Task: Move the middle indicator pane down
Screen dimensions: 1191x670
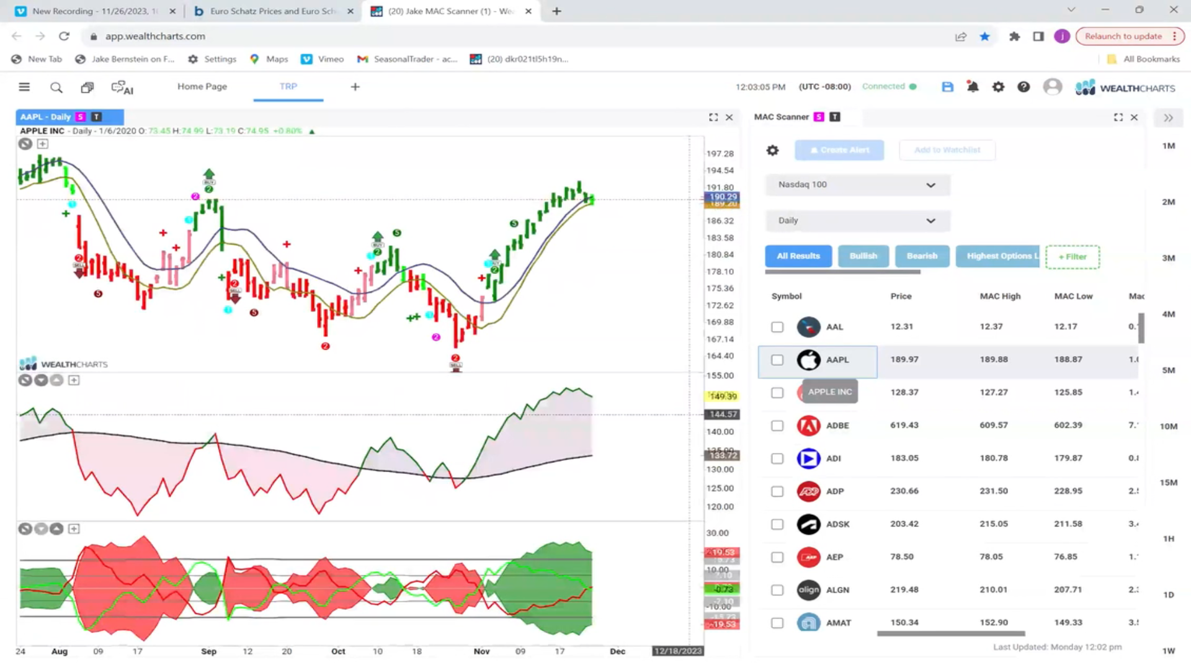Action: click(41, 380)
